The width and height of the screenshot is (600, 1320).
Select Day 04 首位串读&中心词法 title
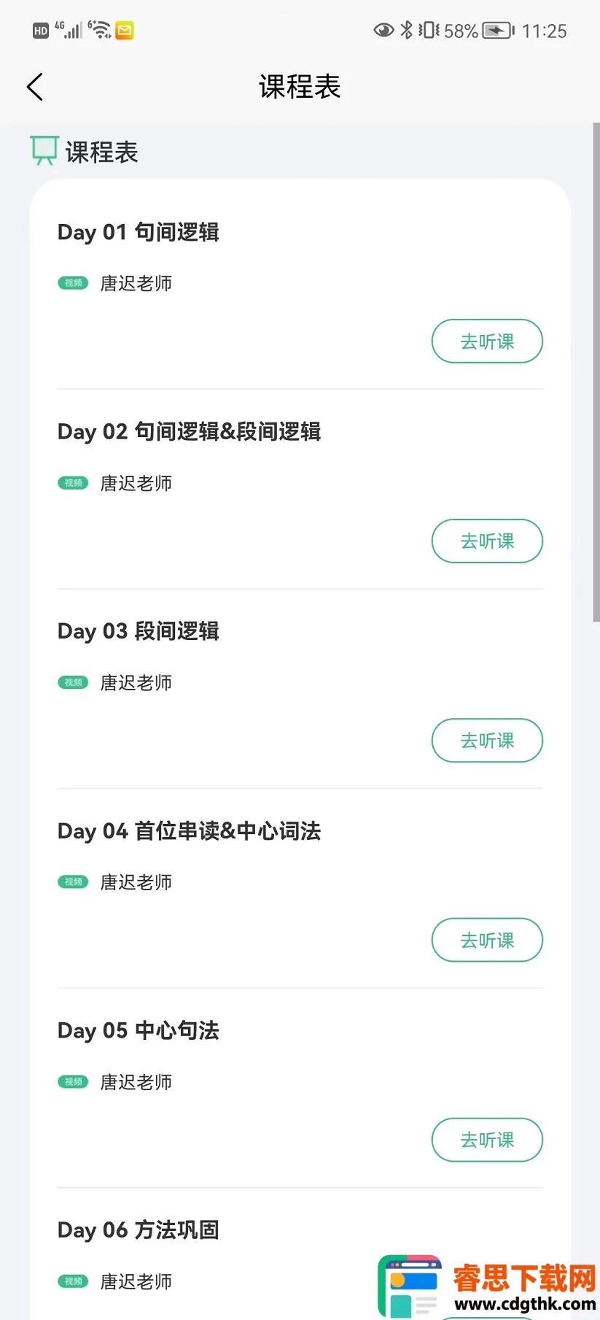coord(190,831)
